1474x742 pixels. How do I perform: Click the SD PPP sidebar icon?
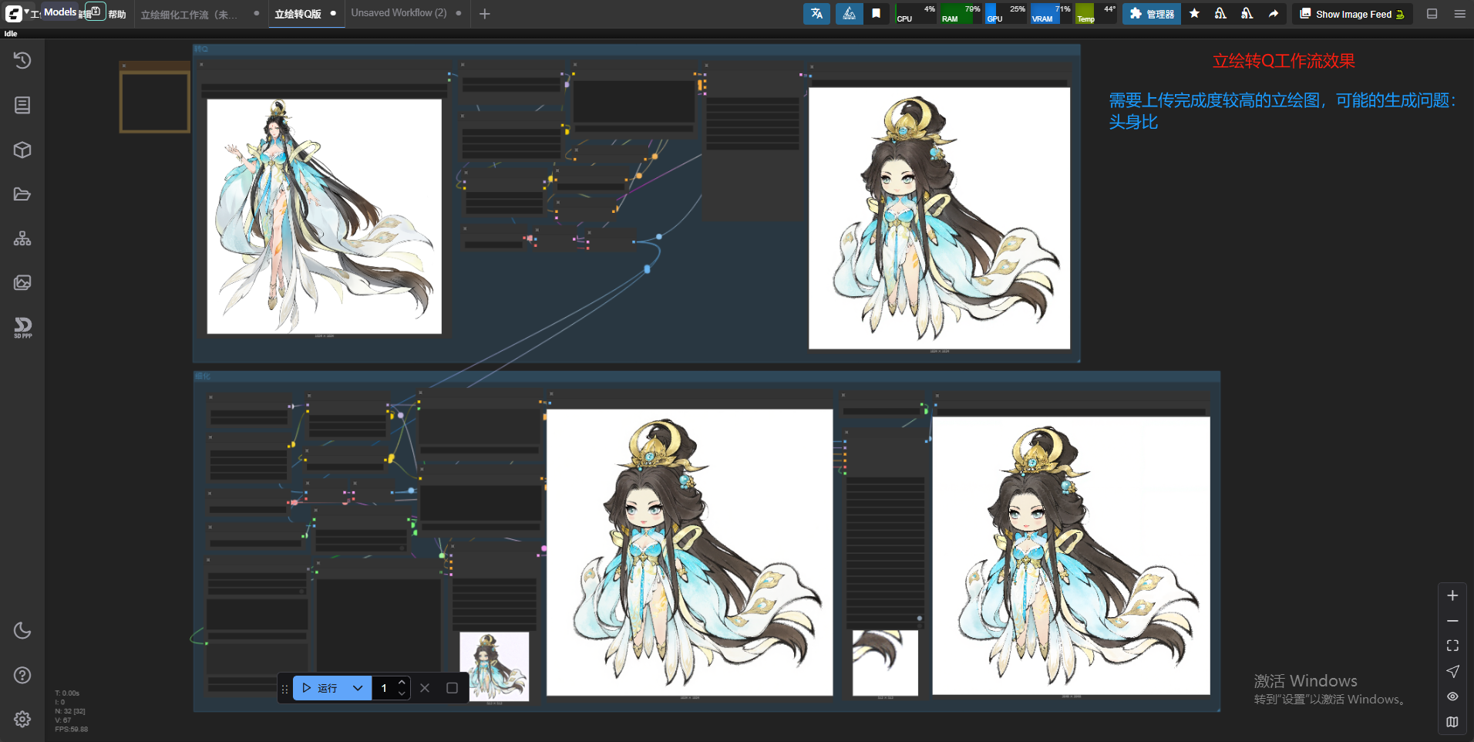coord(22,327)
